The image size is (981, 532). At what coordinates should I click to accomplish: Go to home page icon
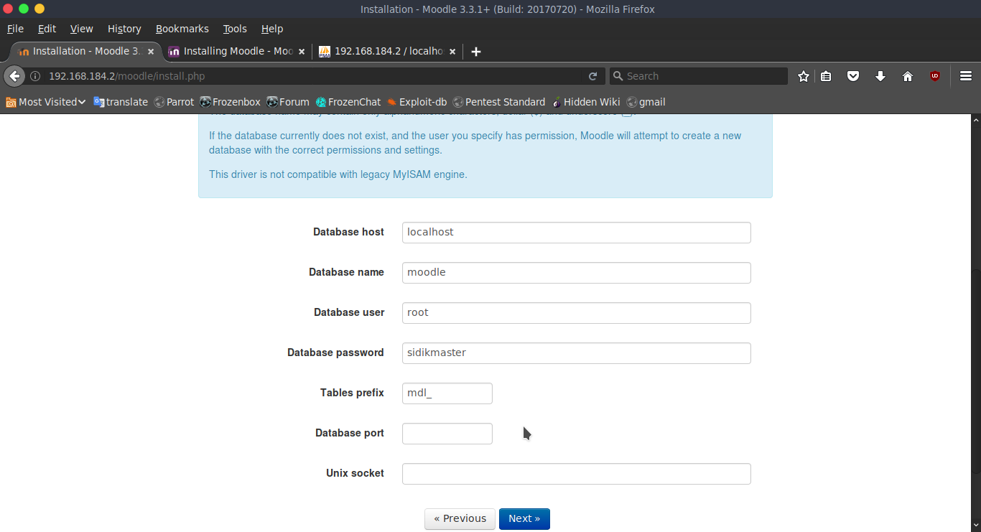pos(908,76)
